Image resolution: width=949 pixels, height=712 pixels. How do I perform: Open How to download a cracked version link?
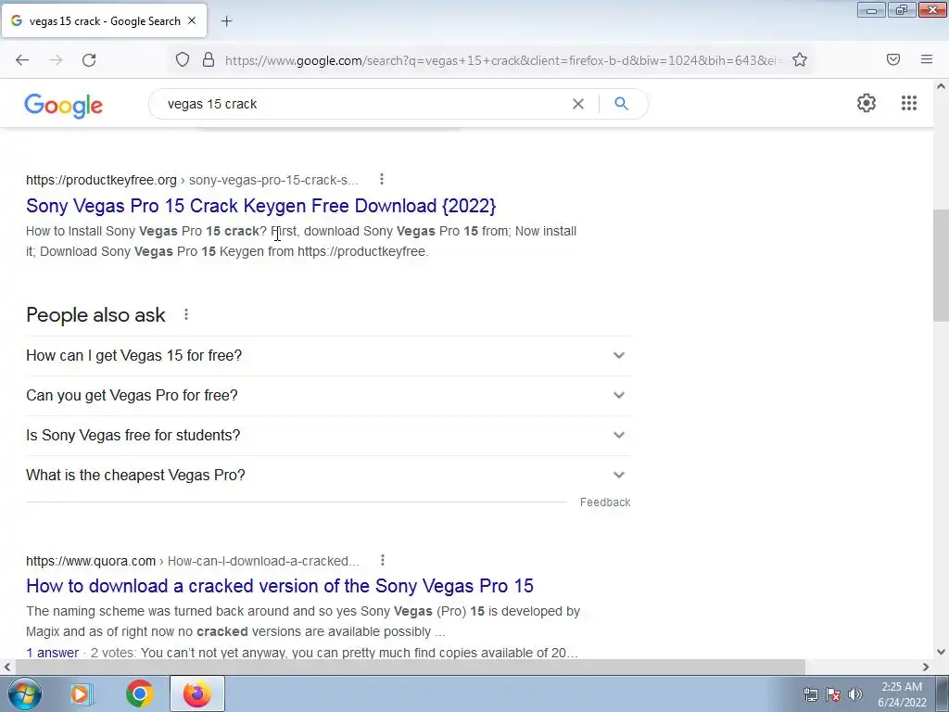pos(280,586)
